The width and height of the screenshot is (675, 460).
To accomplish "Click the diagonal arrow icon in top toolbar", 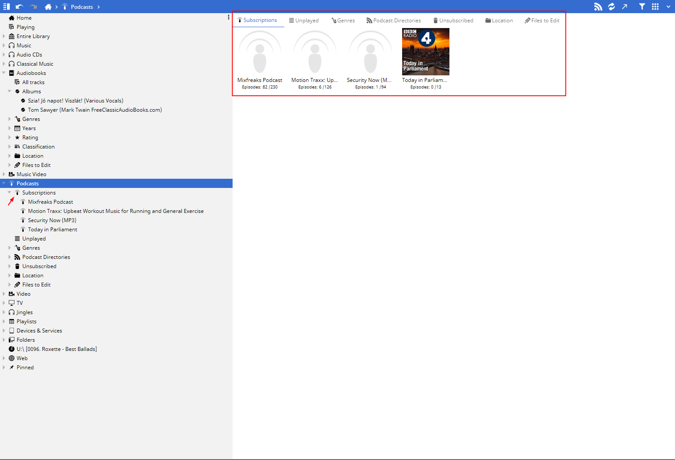I will click(625, 7).
